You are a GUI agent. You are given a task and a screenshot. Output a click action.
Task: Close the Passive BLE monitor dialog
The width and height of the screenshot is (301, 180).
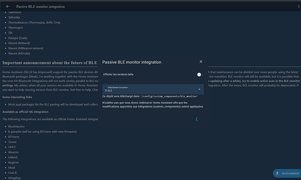coord(201,61)
